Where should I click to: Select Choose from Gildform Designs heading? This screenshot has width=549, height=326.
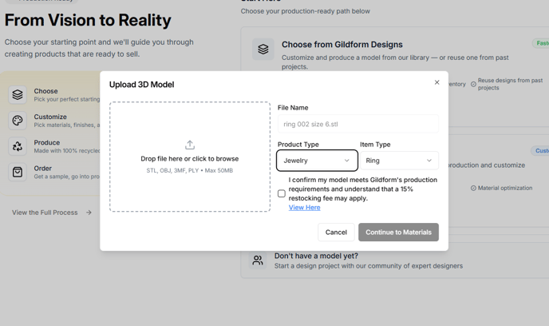(x=342, y=45)
